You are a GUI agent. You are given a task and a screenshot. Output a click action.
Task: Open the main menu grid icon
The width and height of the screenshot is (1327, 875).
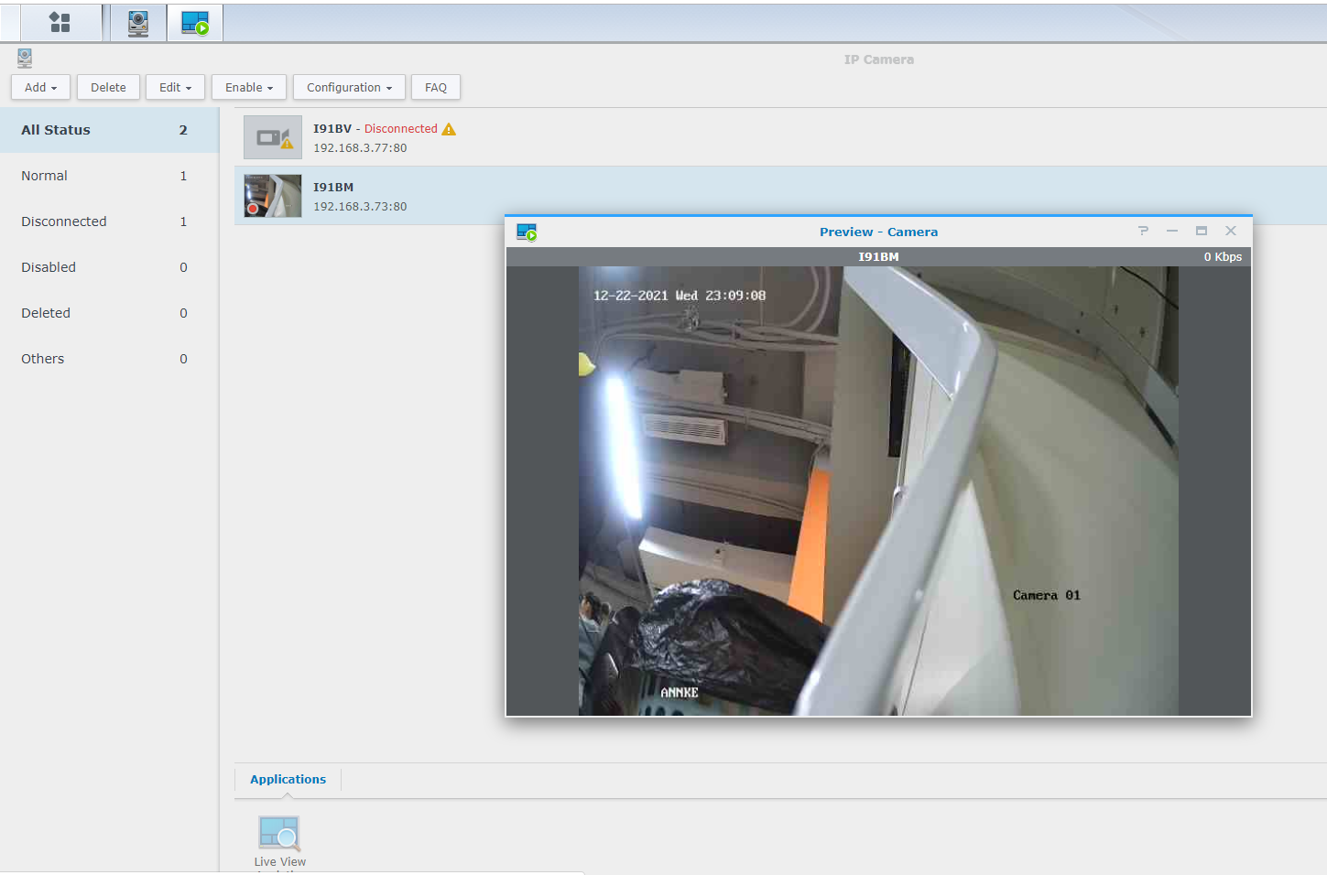[x=60, y=23]
